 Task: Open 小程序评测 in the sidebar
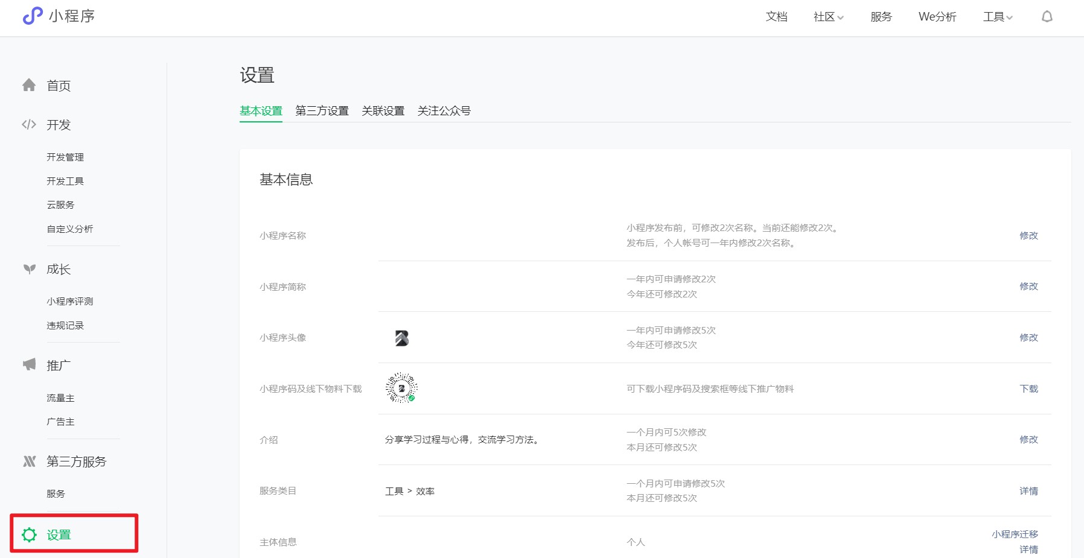pyautogui.click(x=70, y=301)
